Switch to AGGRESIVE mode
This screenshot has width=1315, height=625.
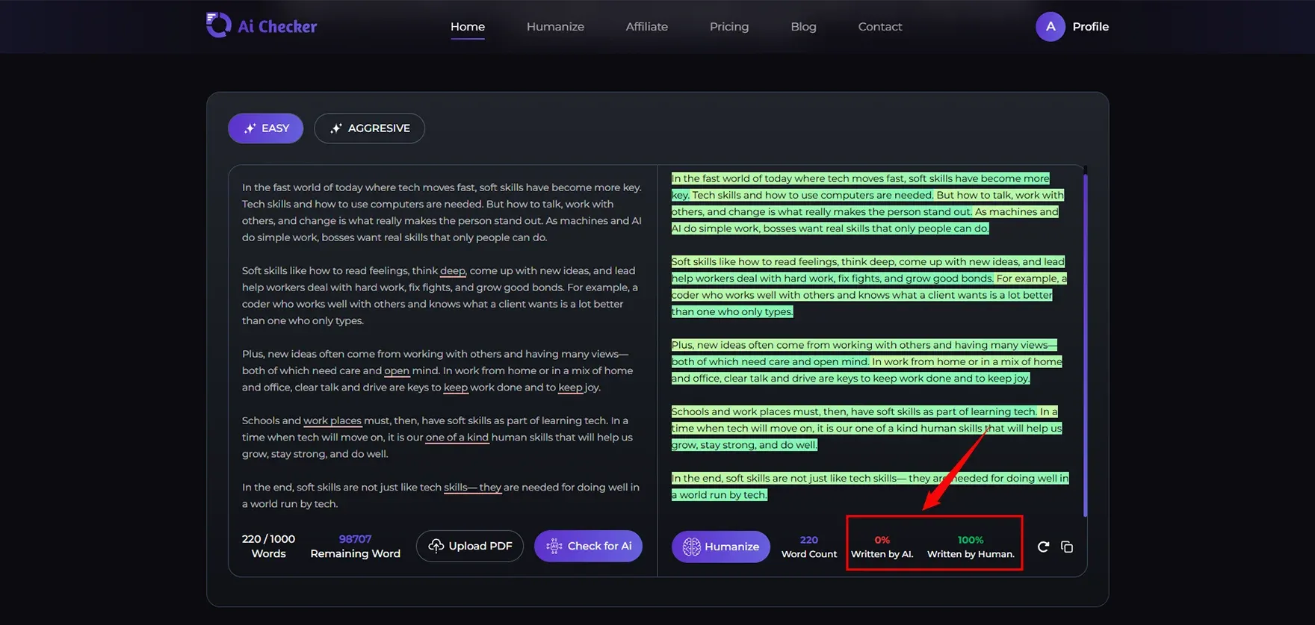(x=369, y=128)
